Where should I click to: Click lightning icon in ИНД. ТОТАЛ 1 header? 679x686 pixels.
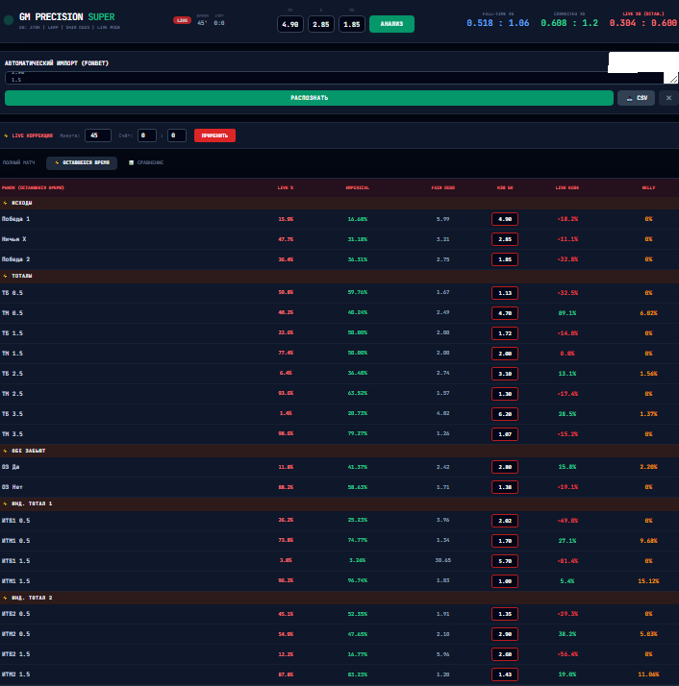[x=5, y=503]
